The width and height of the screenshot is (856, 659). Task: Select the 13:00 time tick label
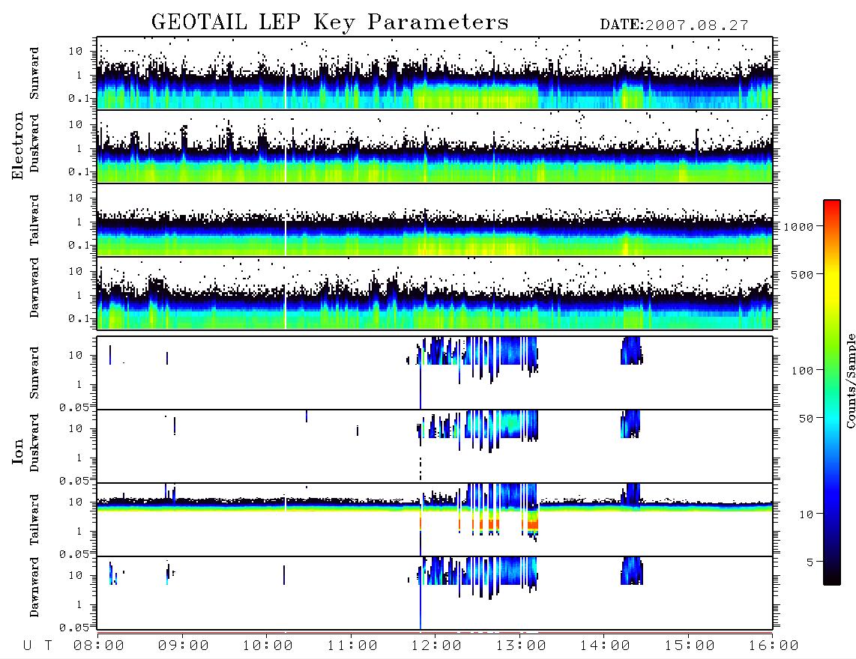pos(521,646)
